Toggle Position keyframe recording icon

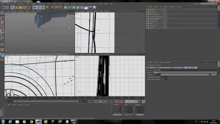click(126, 102)
